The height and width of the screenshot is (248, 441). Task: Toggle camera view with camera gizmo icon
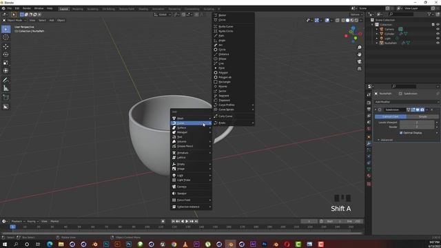point(359,61)
